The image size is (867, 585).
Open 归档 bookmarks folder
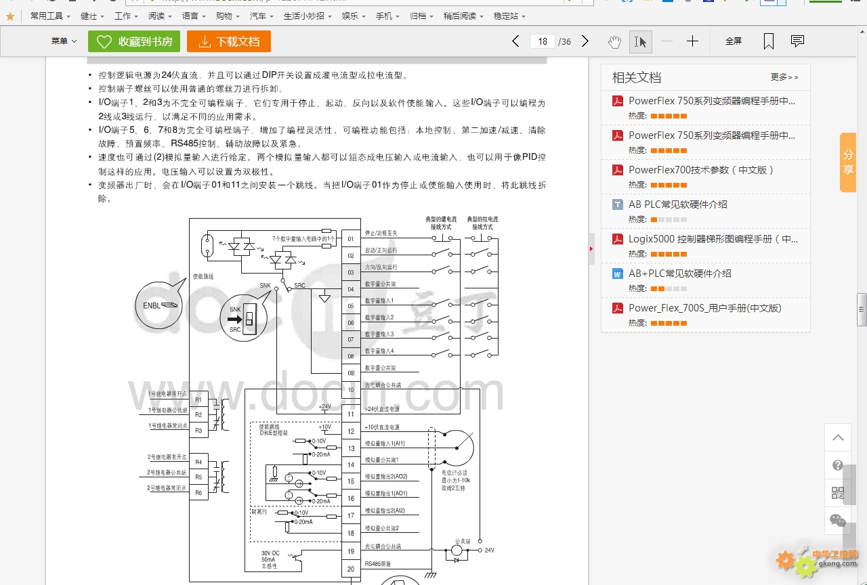[x=422, y=16]
